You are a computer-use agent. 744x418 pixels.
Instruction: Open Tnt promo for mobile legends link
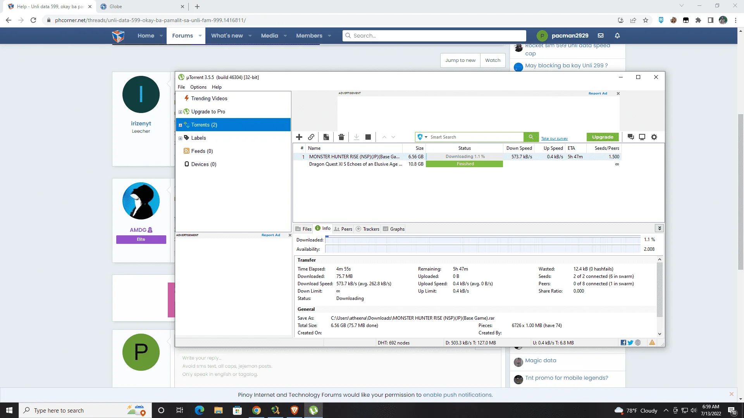click(567, 378)
